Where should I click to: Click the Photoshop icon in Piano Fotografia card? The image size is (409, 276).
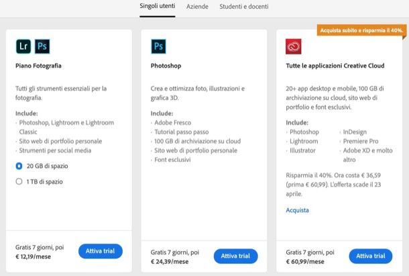[x=42, y=46]
